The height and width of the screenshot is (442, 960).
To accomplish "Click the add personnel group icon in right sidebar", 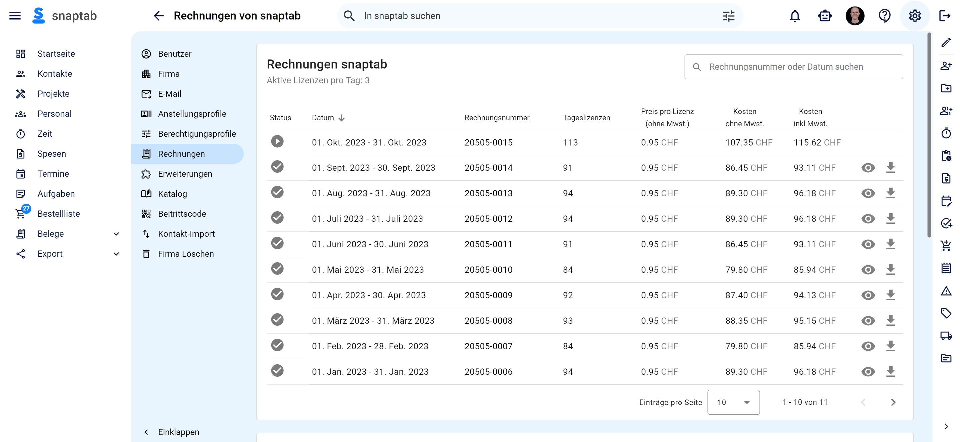I will (946, 110).
